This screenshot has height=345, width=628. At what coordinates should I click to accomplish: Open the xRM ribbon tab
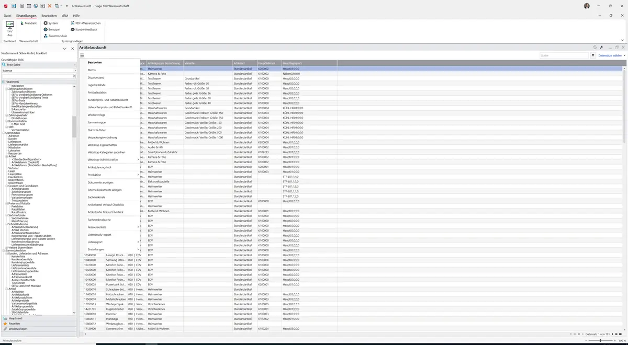click(65, 16)
